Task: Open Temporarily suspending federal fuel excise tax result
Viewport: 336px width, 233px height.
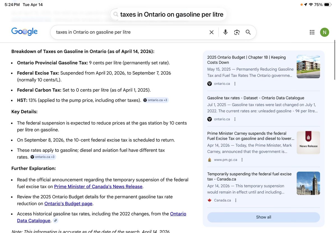Action: pyautogui.click(x=249, y=176)
